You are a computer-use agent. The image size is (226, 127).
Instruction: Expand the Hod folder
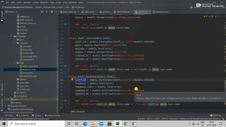14,40
